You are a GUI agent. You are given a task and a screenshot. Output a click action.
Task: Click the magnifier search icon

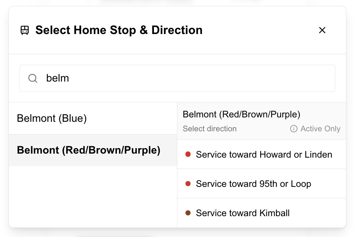tap(33, 78)
